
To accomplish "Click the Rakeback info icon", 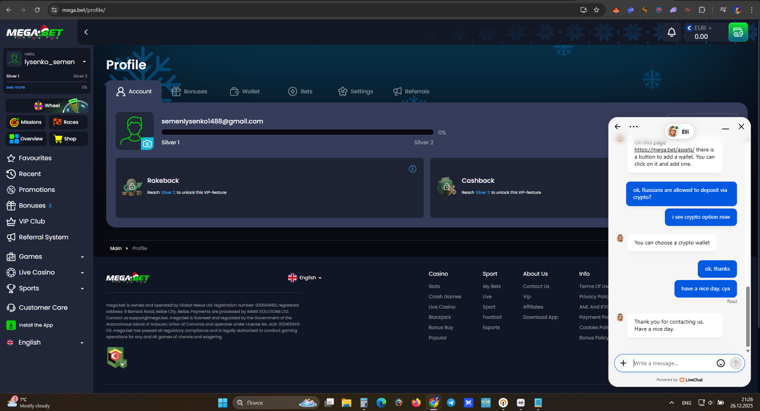I will (x=412, y=169).
